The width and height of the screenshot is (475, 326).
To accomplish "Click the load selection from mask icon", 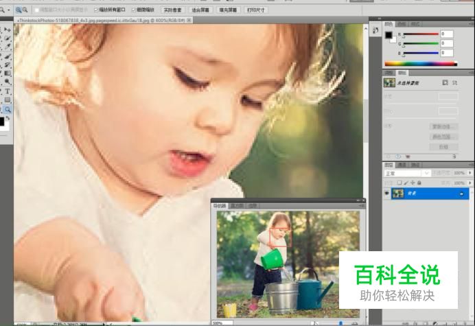I will [389, 156].
